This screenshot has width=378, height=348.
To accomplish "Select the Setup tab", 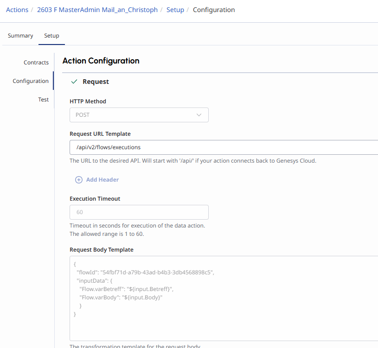I will [51, 36].
